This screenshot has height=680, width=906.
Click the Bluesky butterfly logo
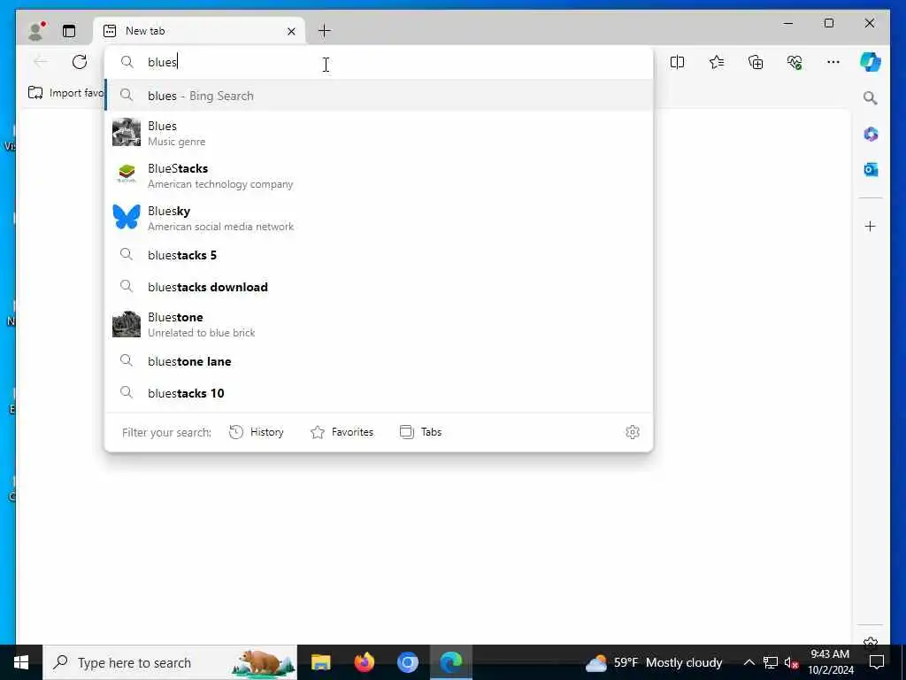pyautogui.click(x=127, y=217)
